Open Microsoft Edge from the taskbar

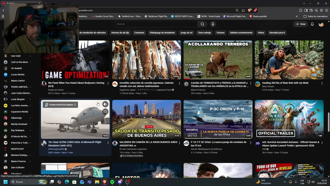coord(67,182)
